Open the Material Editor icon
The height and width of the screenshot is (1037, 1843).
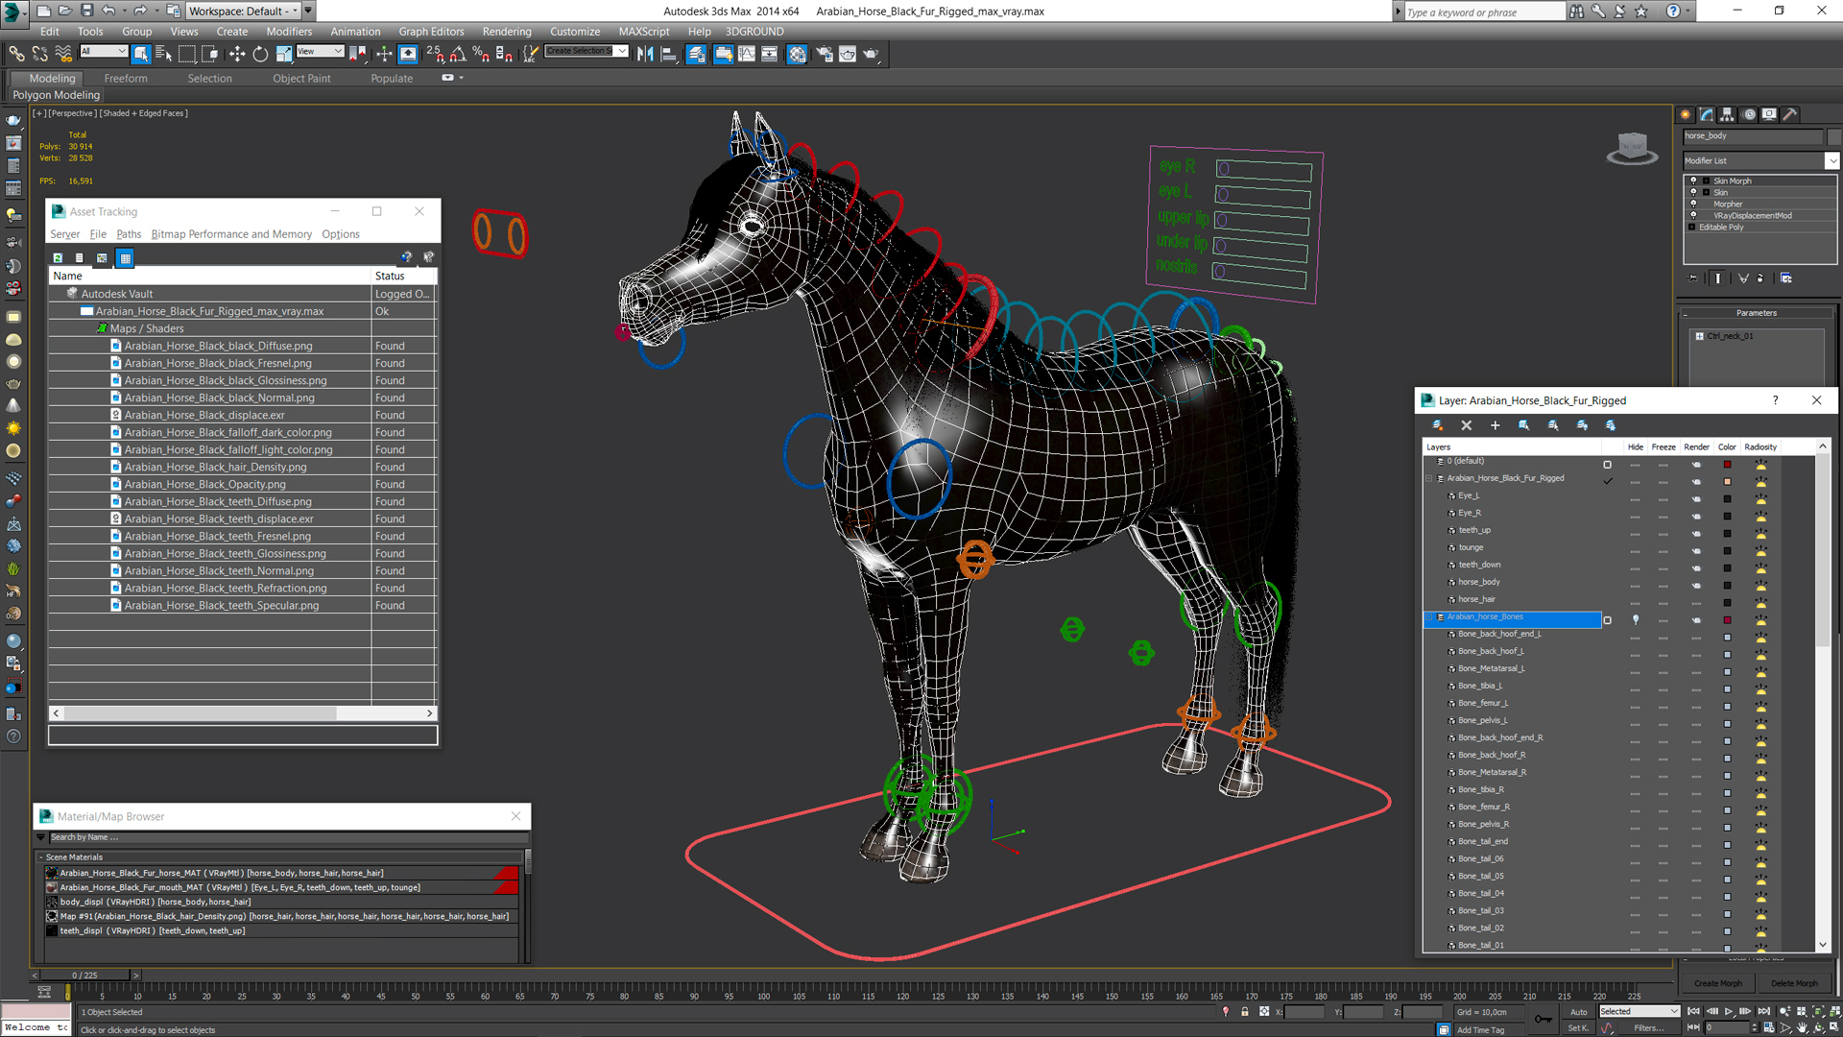point(797,54)
